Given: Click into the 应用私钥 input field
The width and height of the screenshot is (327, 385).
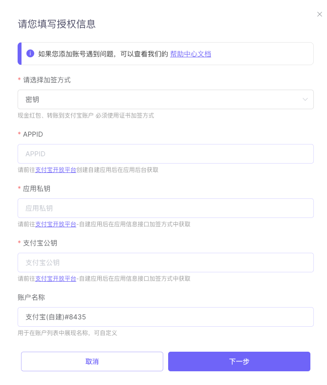Looking at the screenshot, I should (166, 208).
